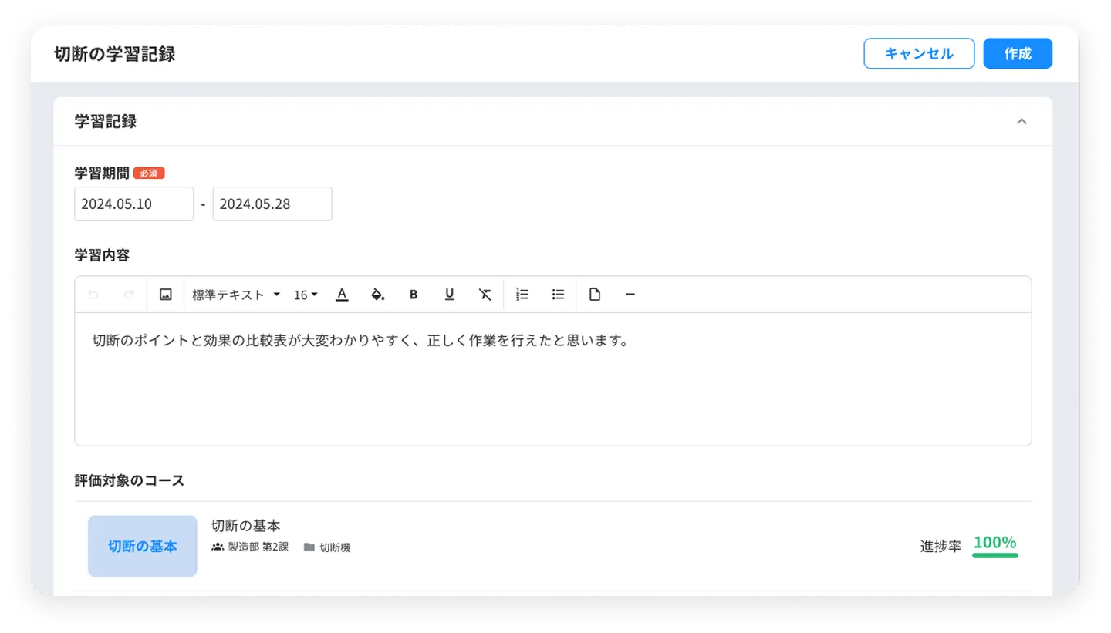Click the 進捗率 label
This screenshot has width=1111, height=633.
940,546
